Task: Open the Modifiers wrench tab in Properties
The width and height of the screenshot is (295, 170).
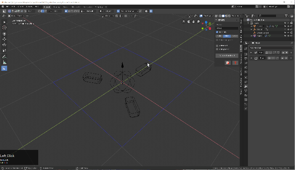Action: coord(246,86)
